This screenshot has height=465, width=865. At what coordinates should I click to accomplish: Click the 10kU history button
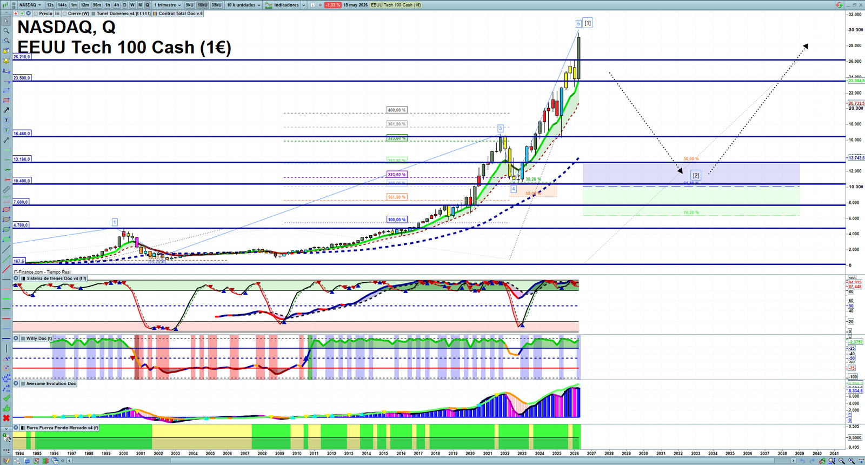[202, 5]
